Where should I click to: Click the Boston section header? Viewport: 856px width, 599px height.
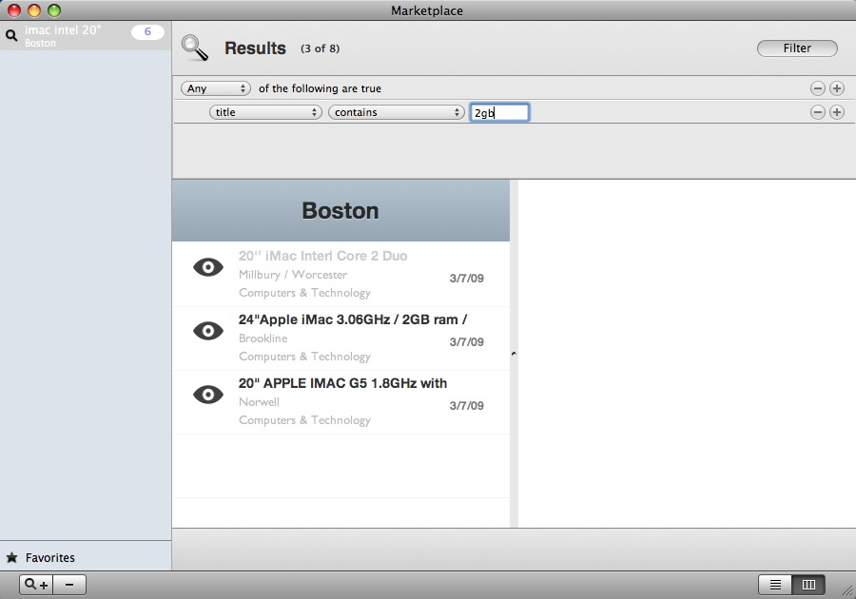pyautogui.click(x=340, y=210)
